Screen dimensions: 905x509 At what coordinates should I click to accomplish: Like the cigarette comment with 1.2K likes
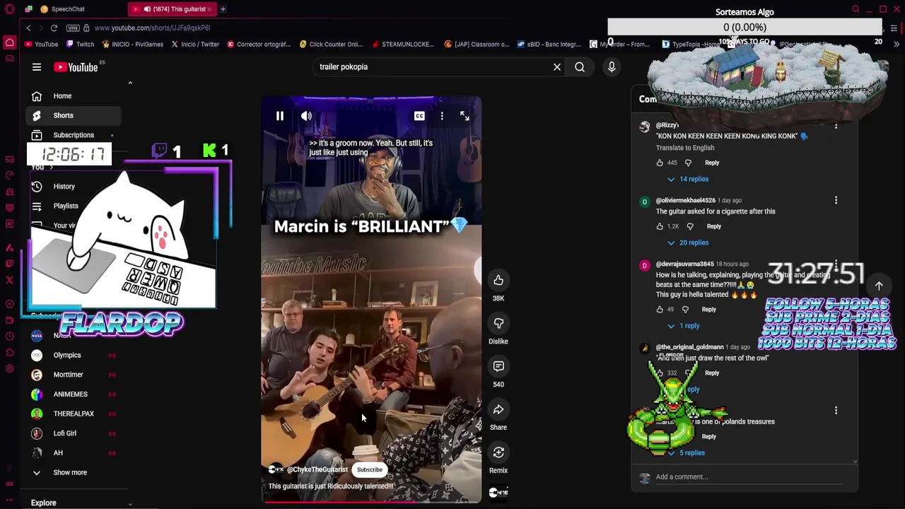[x=660, y=226]
